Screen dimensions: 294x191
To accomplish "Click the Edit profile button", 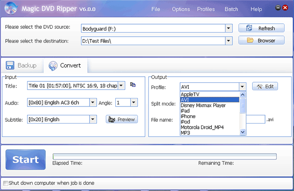I will (265, 86).
